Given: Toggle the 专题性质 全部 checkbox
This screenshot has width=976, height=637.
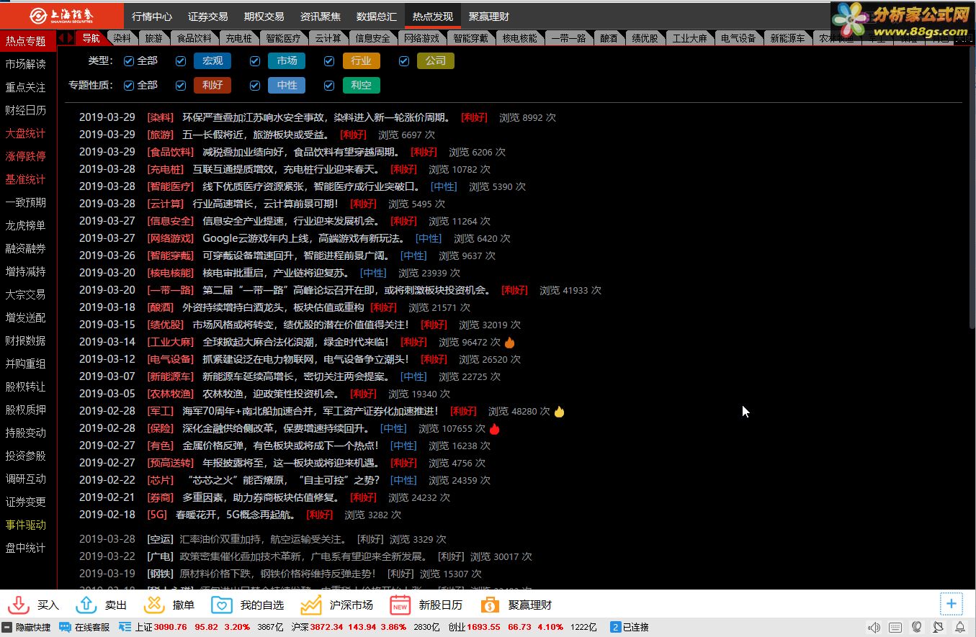Looking at the screenshot, I should [129, 86].
